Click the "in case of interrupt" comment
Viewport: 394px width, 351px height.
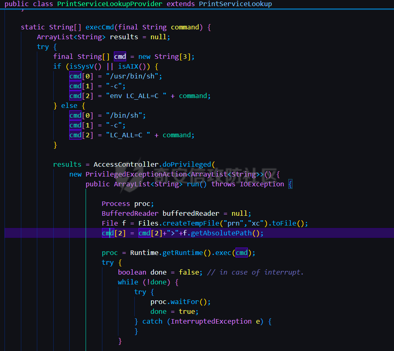(x=255, y=272)
